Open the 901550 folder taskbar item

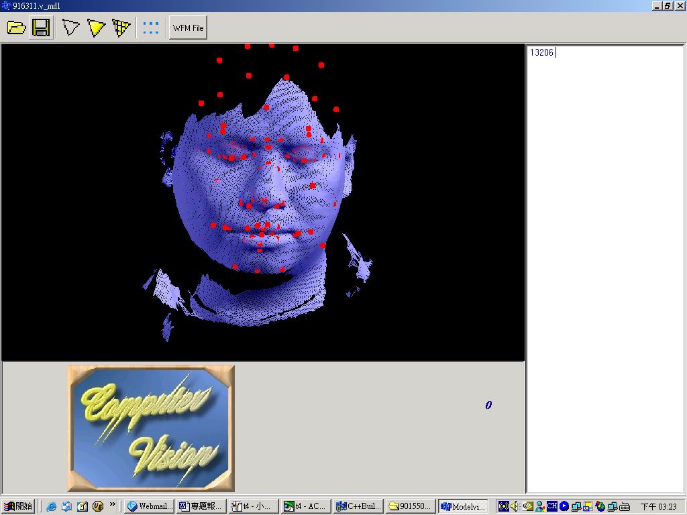point(411,506)
